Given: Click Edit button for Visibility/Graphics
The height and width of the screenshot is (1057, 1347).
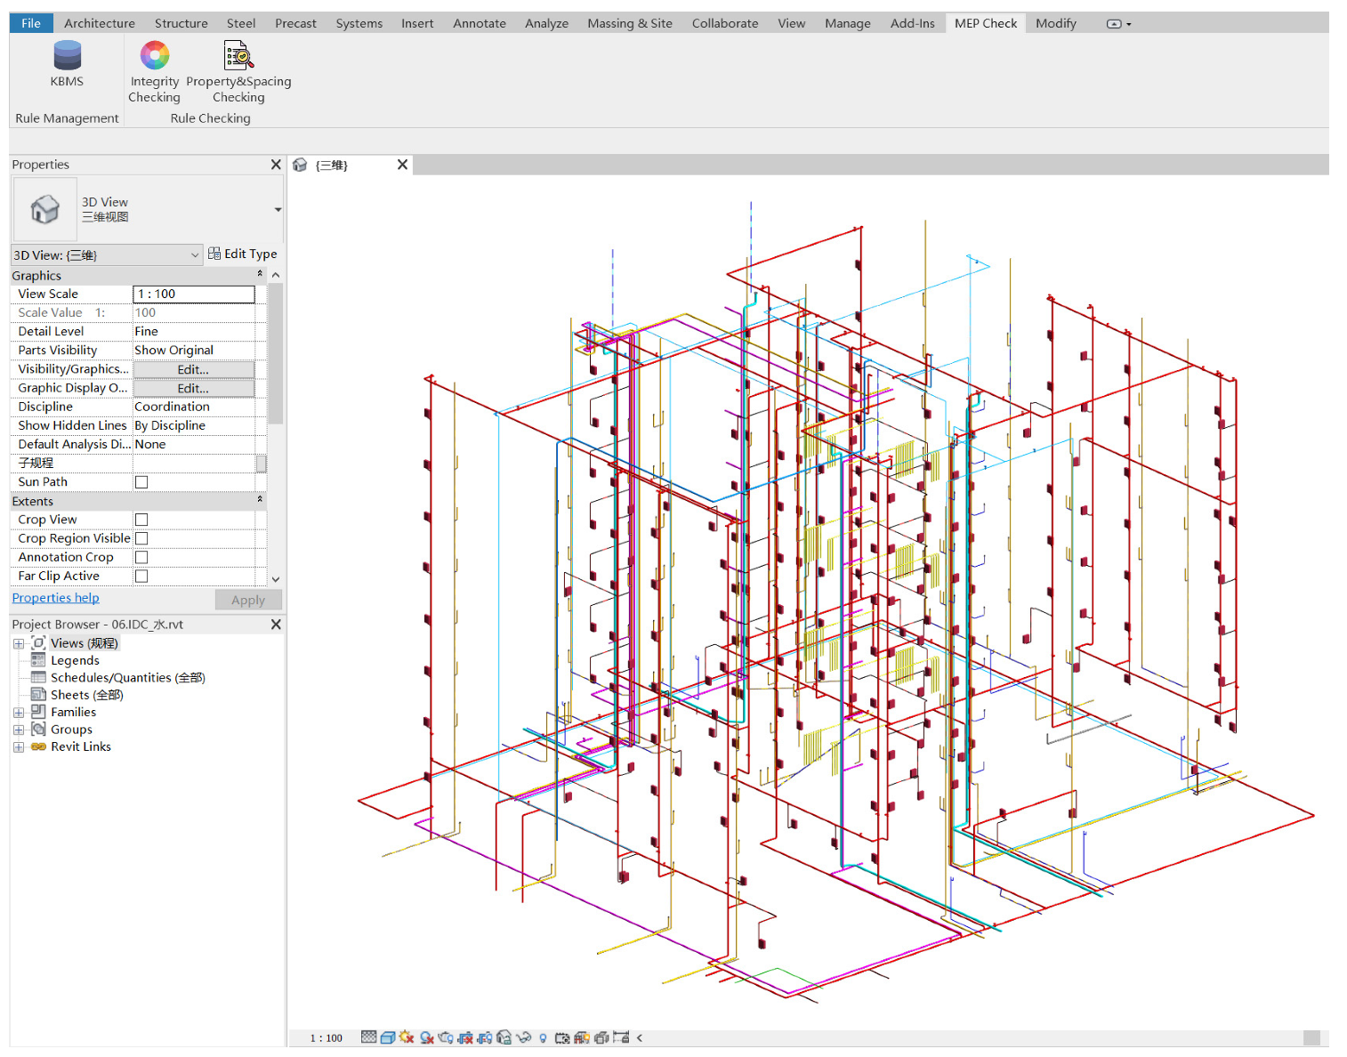Looking at the screenshot, I should tap(193, 369).
